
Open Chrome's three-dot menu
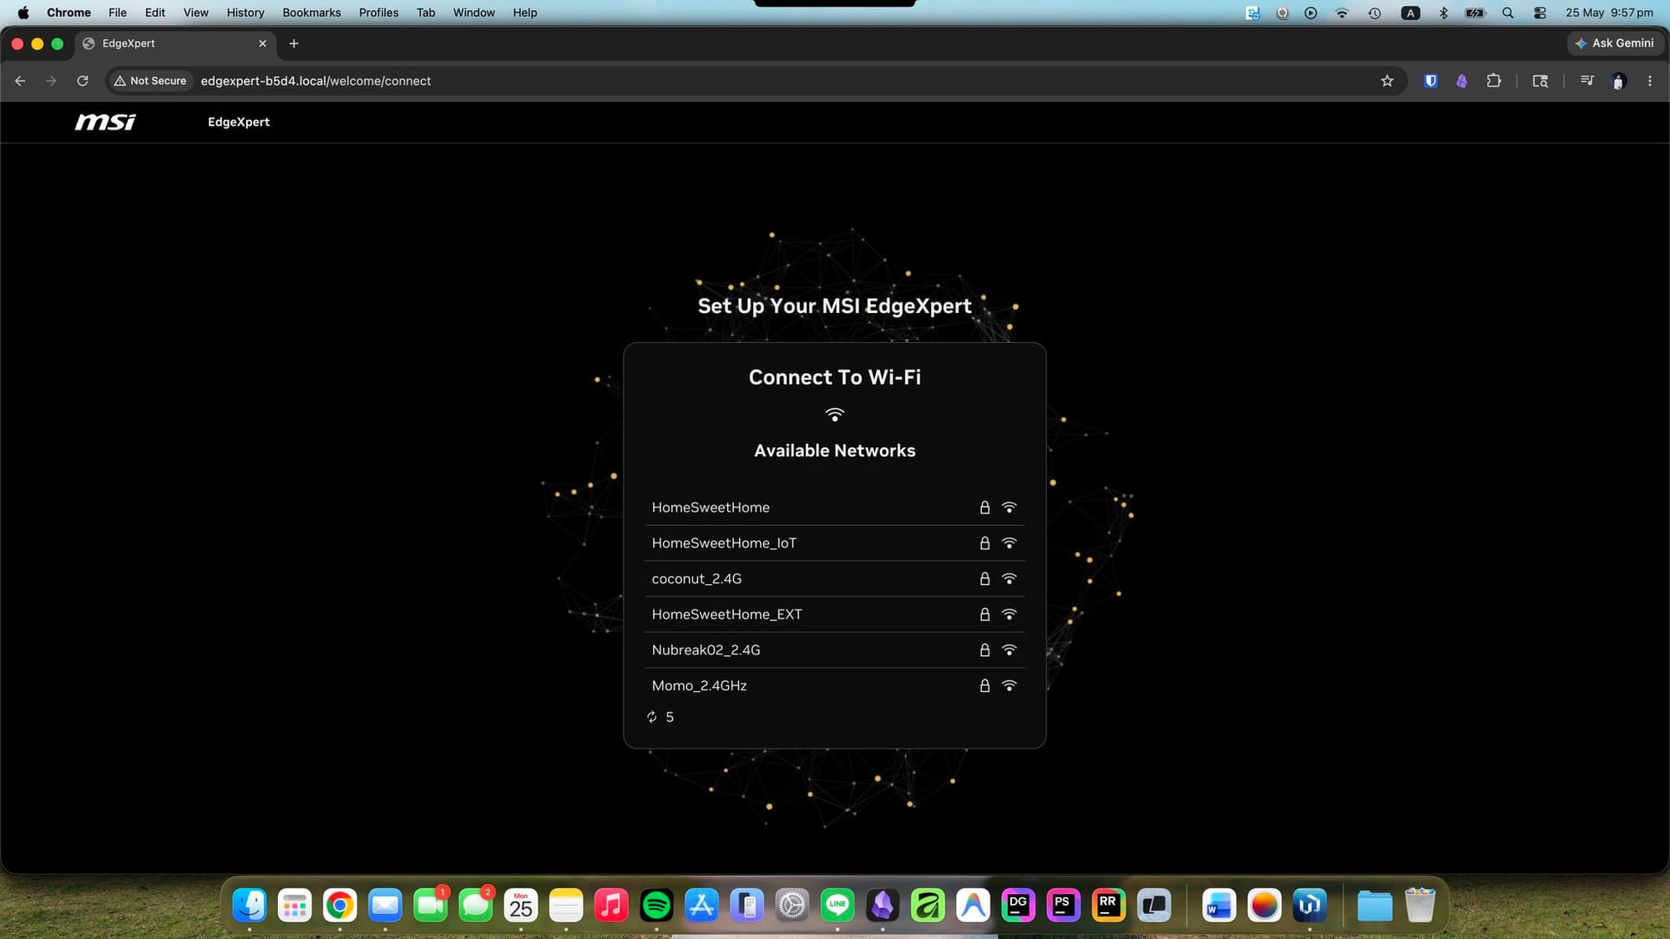click(x=1649, y=81)
